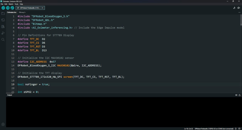242x130 pixels.
Task: Open the DFRobot Firebeetle board selector dropdown
Action: 30,8
